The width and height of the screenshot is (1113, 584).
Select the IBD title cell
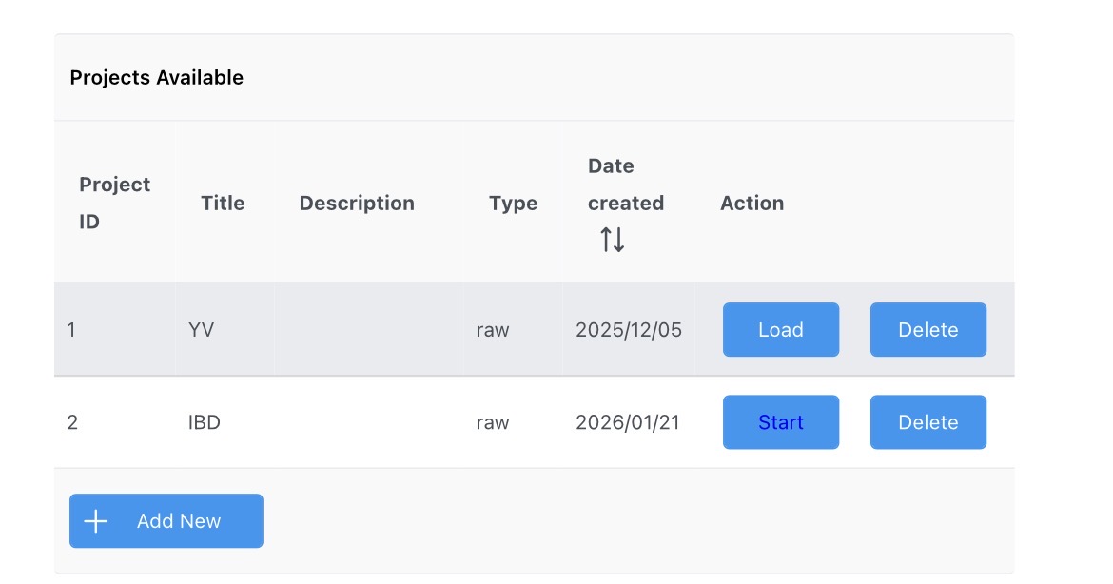(x=205, y=422)
